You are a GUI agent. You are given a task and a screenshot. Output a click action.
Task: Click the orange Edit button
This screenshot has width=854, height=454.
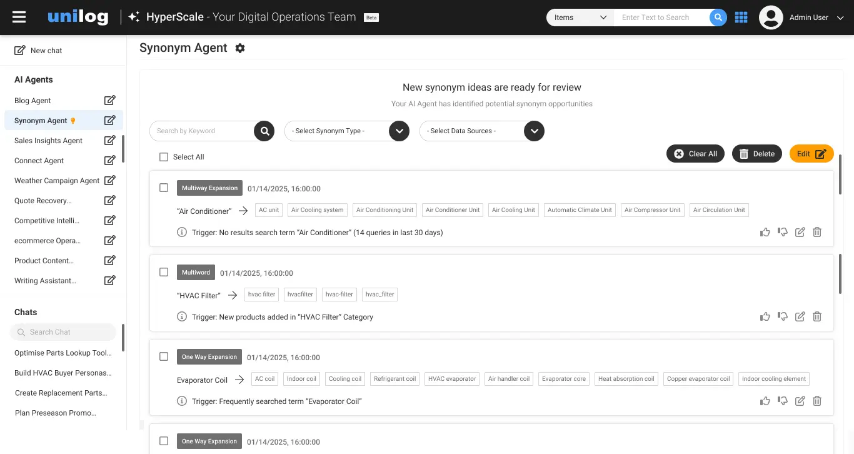[811, 154]
